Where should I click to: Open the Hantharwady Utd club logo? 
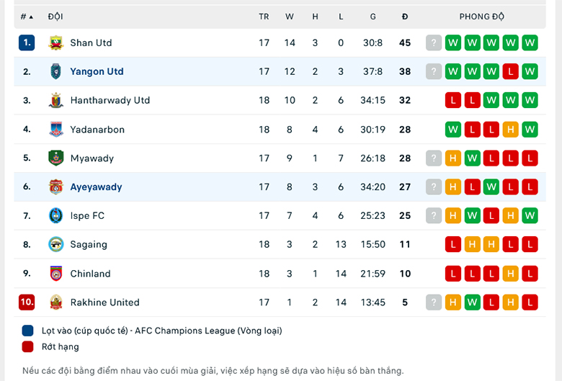[56, 100]
